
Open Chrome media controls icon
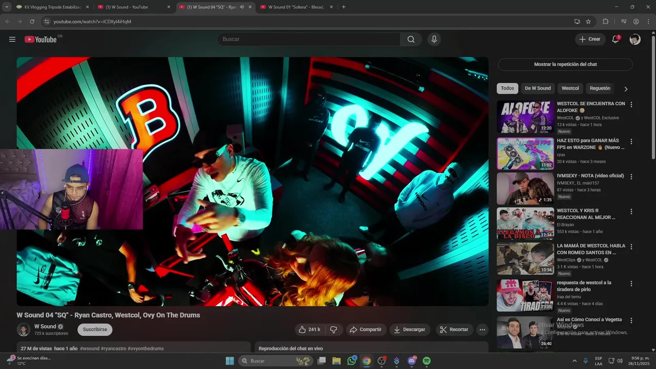(x=624, y=22)
